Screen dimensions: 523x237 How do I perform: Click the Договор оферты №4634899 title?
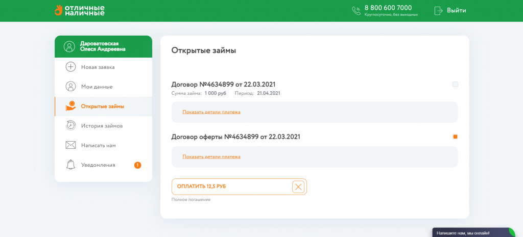click(x=236, y=137)
